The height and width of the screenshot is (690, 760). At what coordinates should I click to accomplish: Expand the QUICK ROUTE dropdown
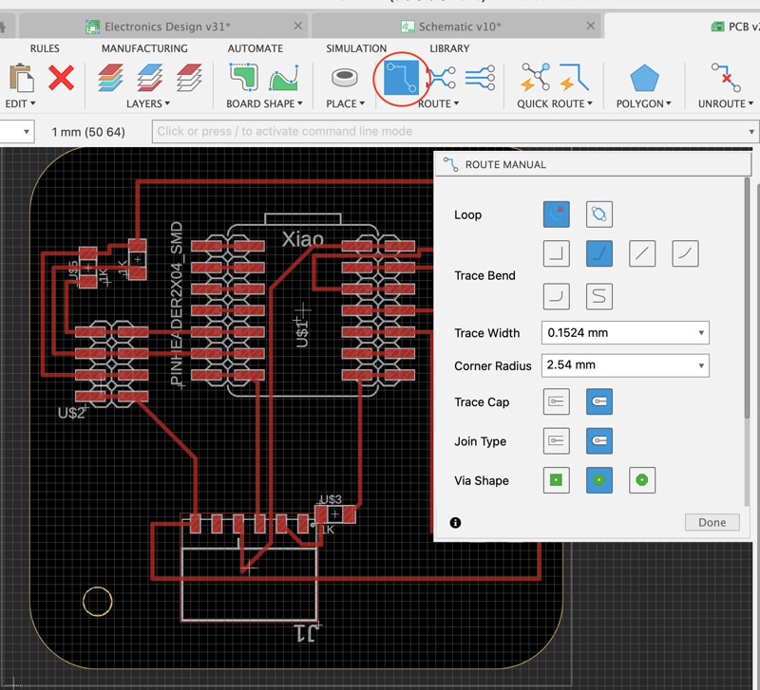pyautogui.click(x=555, y=103)
